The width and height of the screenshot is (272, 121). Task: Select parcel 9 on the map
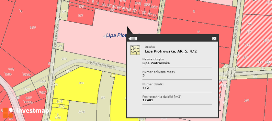(198, 32)
